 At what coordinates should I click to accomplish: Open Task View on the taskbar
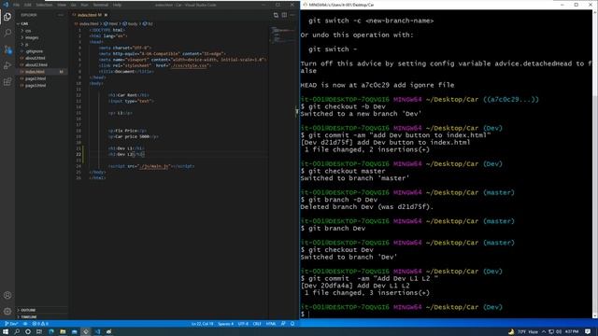(39, 332)
